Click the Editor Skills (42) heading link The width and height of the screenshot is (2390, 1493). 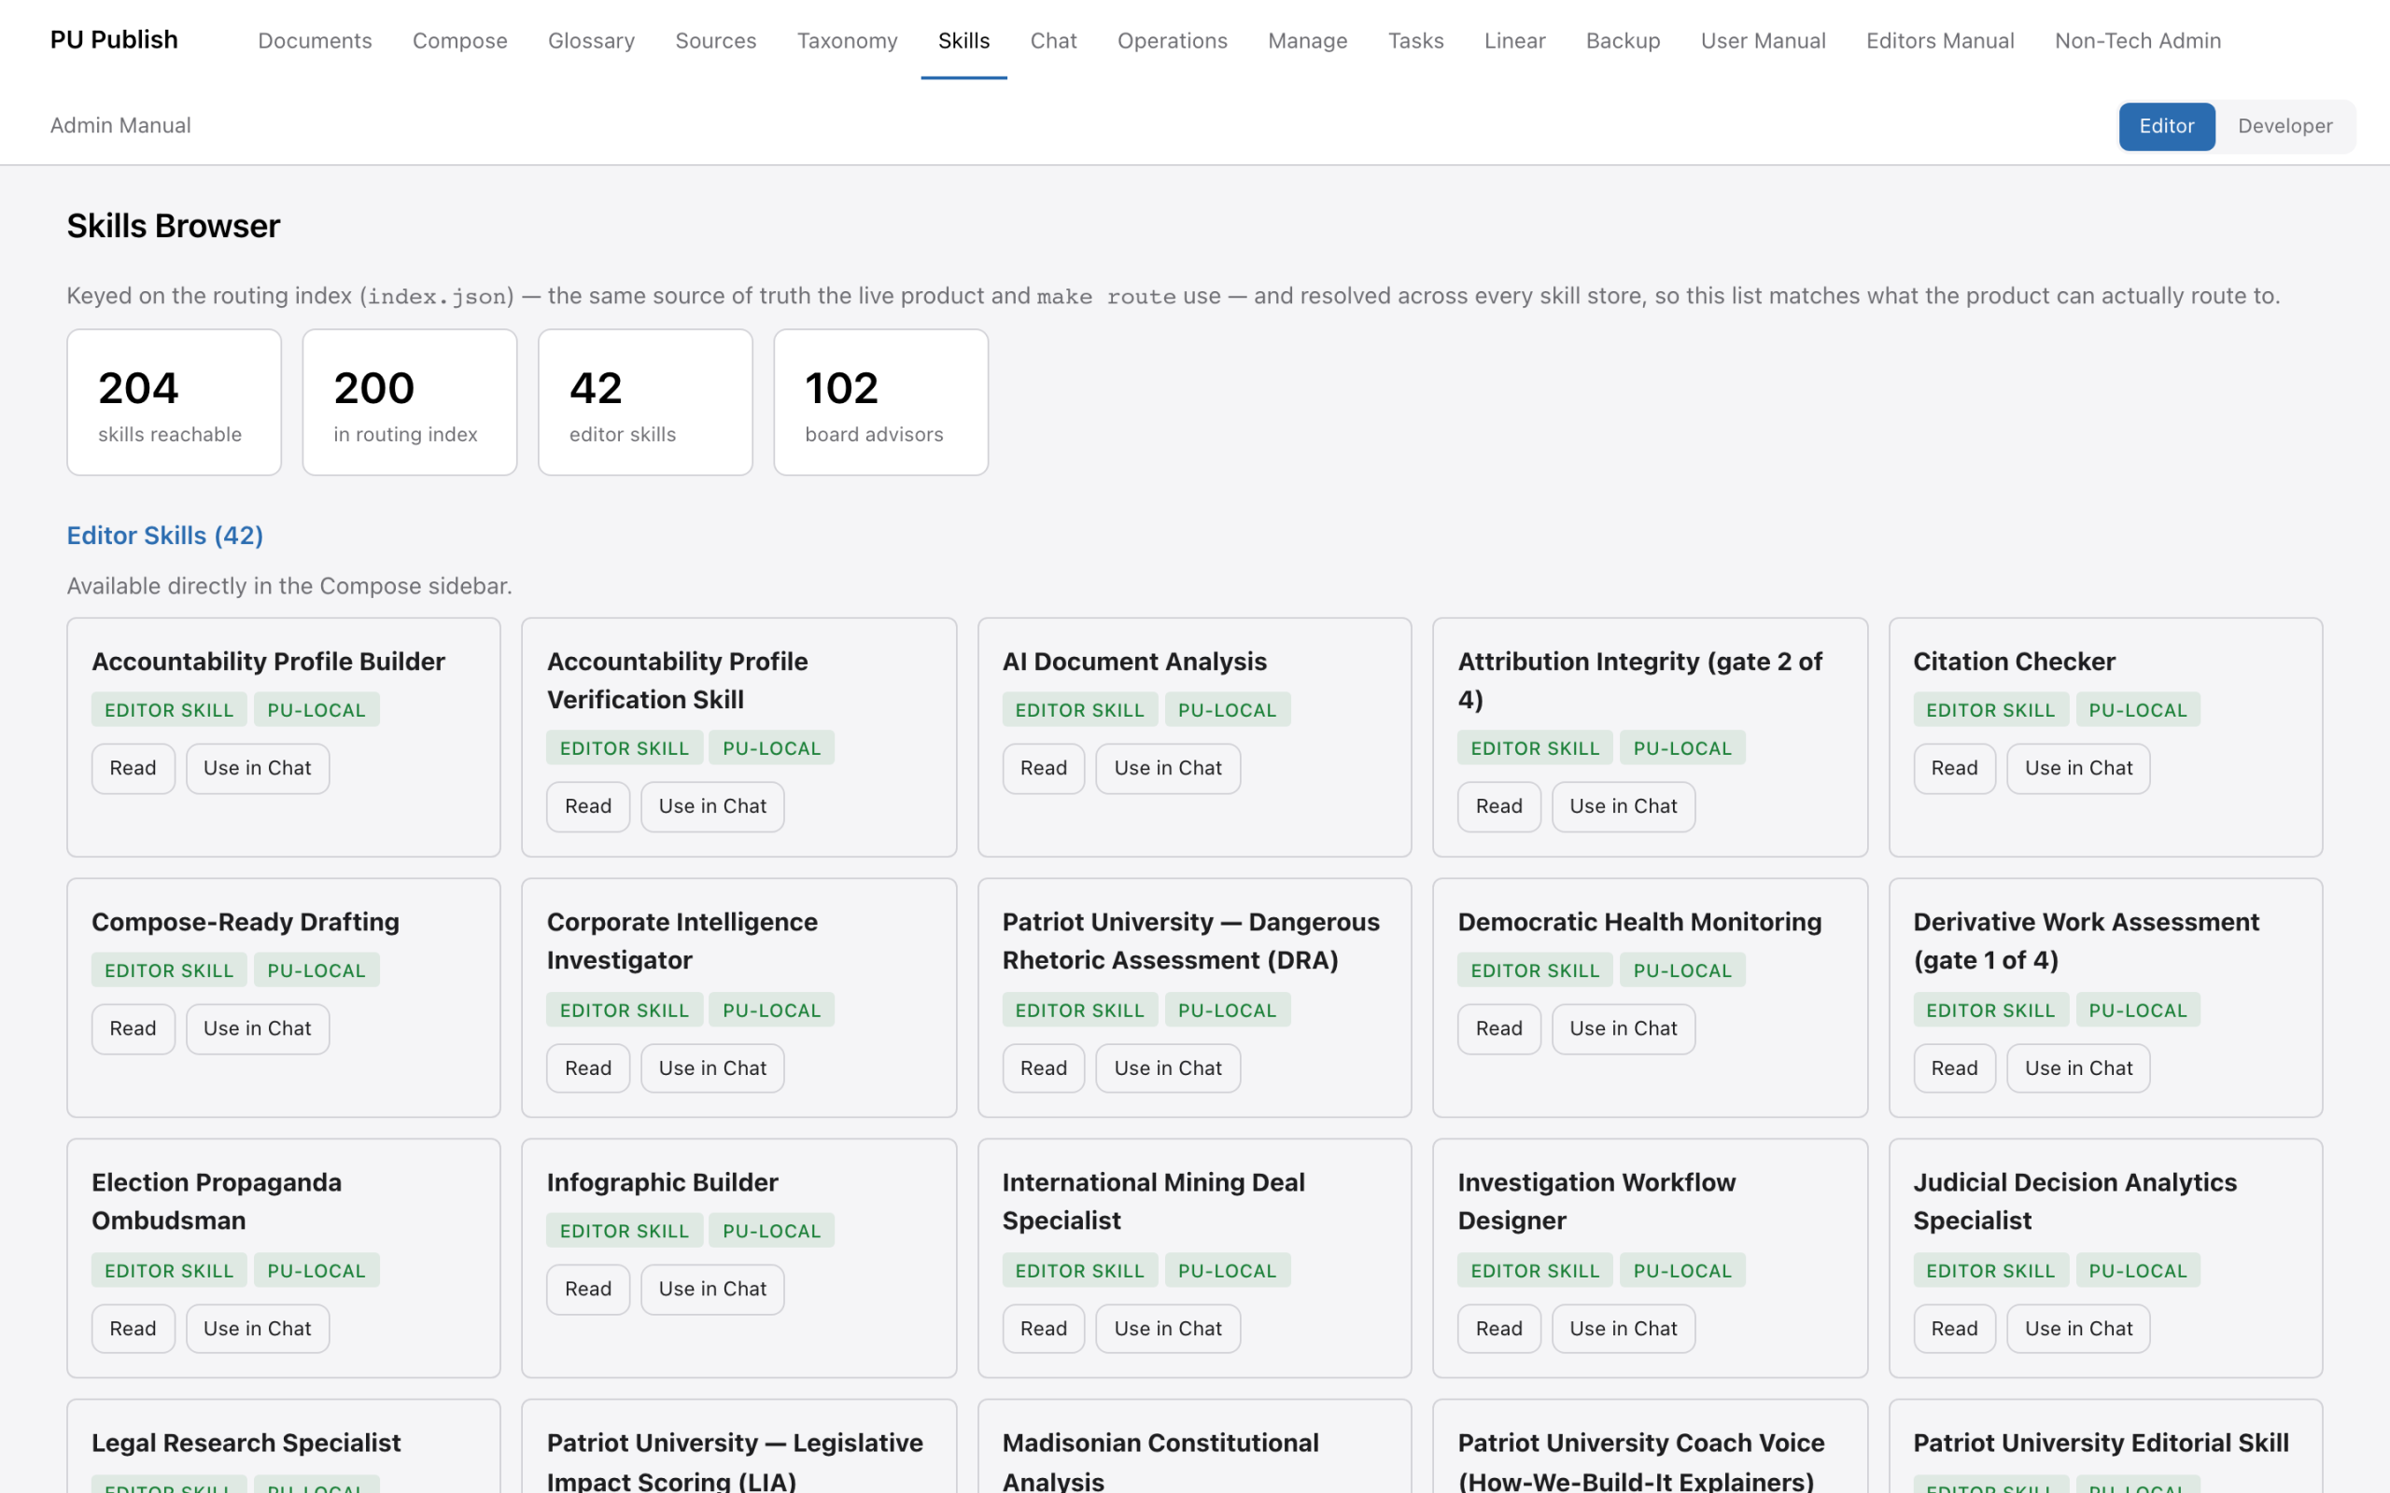coord(165,536)
